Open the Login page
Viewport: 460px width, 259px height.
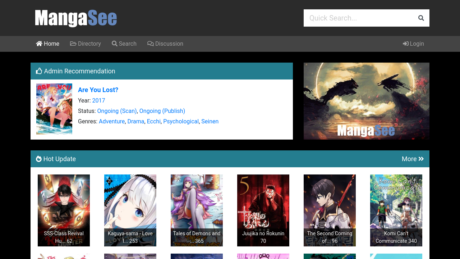[x=413, y=44]
